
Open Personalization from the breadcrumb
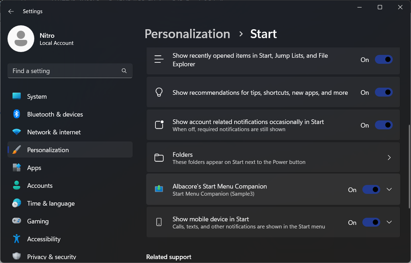click(187, 34)
